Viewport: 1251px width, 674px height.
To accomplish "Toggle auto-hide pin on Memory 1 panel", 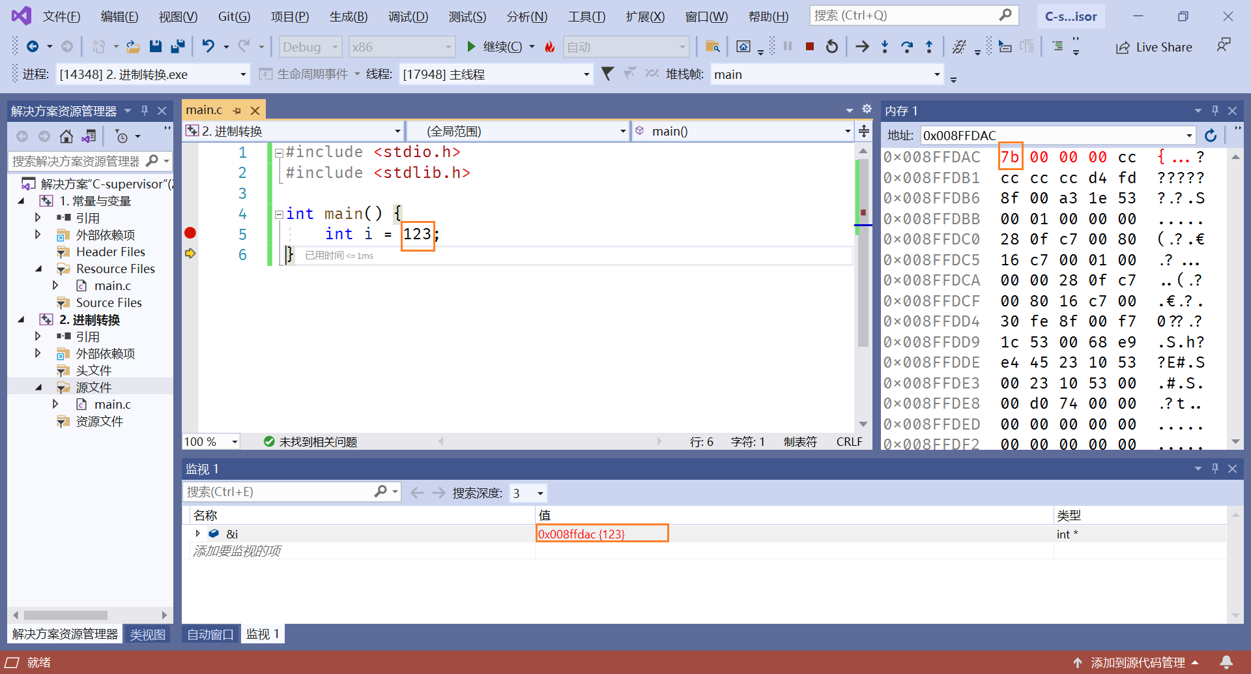I will [x=1215, y=110].
